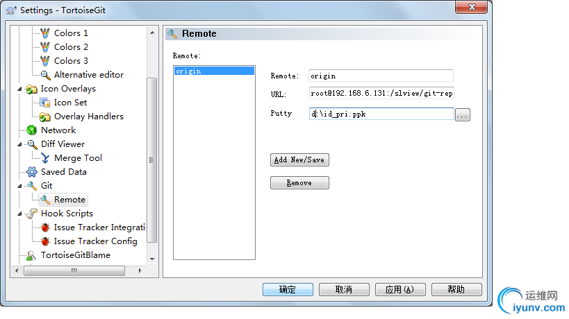Open Network settings page
Image resolution: width=569 pixels, height=319 pixels.
(x=58, y=130)
